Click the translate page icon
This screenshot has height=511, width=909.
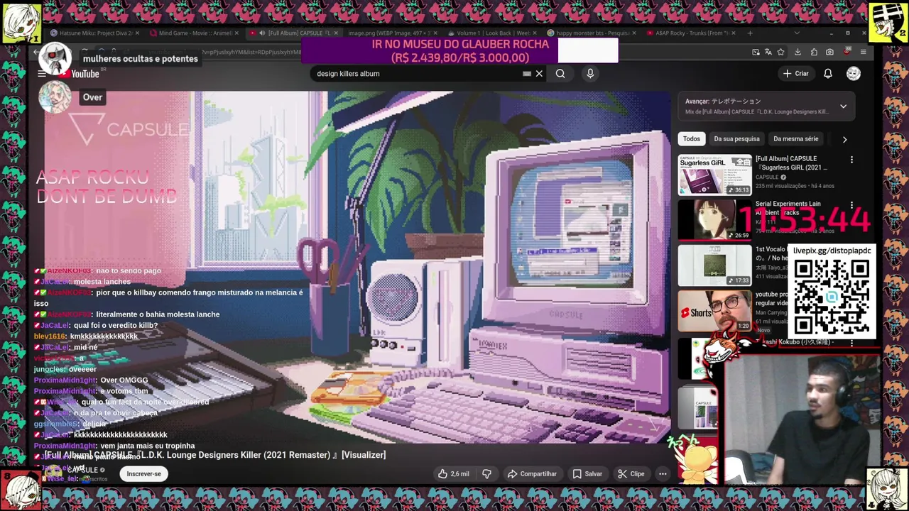tap(768, 52)
